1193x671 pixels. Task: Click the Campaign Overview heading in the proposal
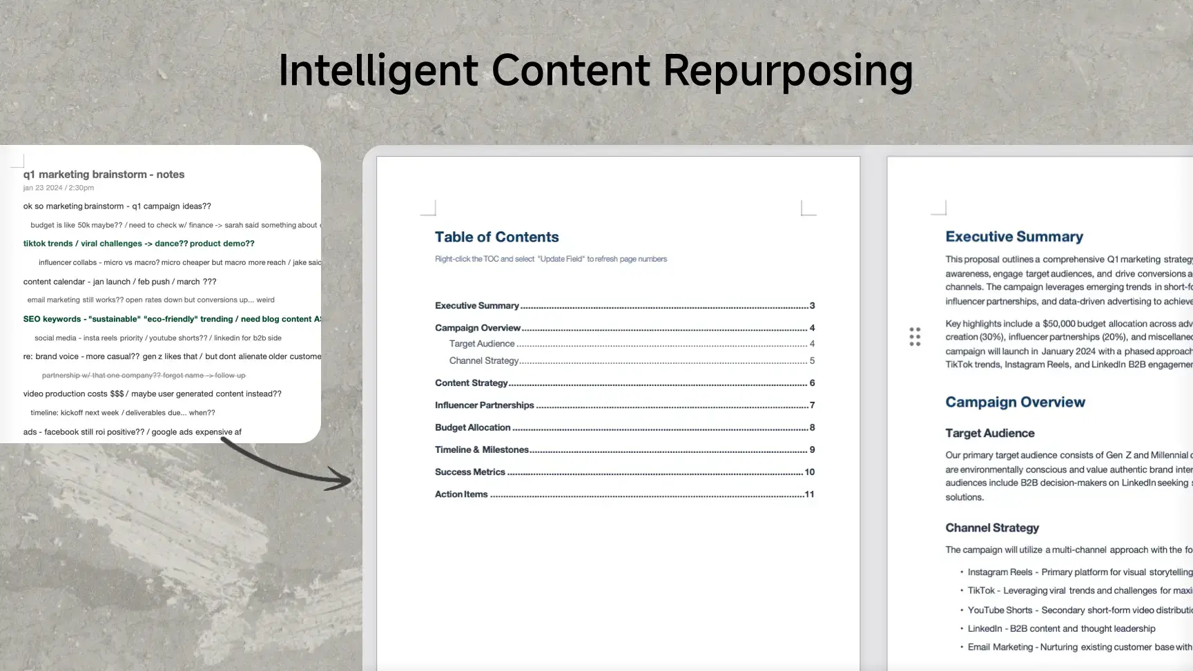click(x=1015, y=402)
